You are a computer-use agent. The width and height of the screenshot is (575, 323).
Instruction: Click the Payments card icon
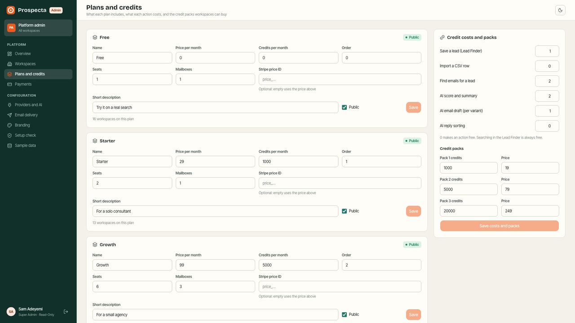(x=9, y=84)
